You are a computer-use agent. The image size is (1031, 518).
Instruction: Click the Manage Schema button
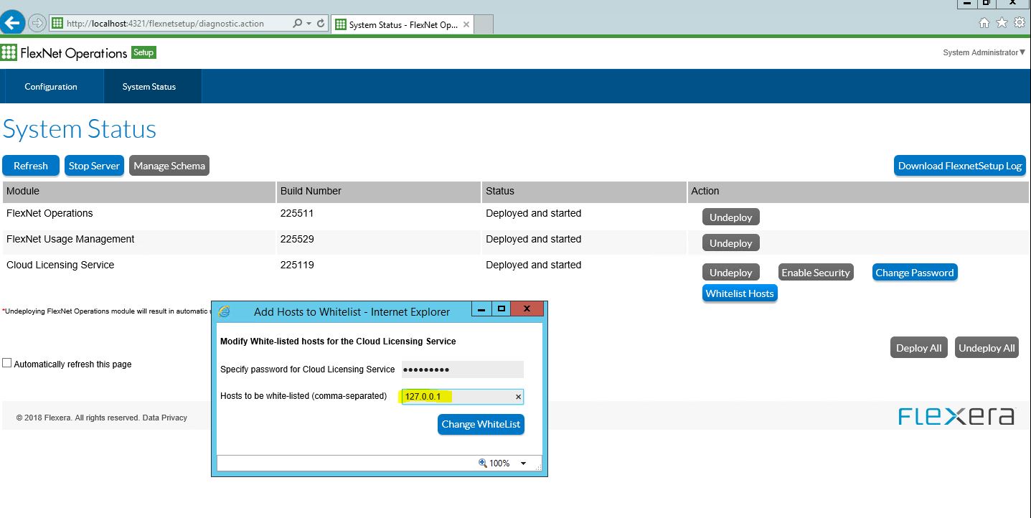coord(169,166)
